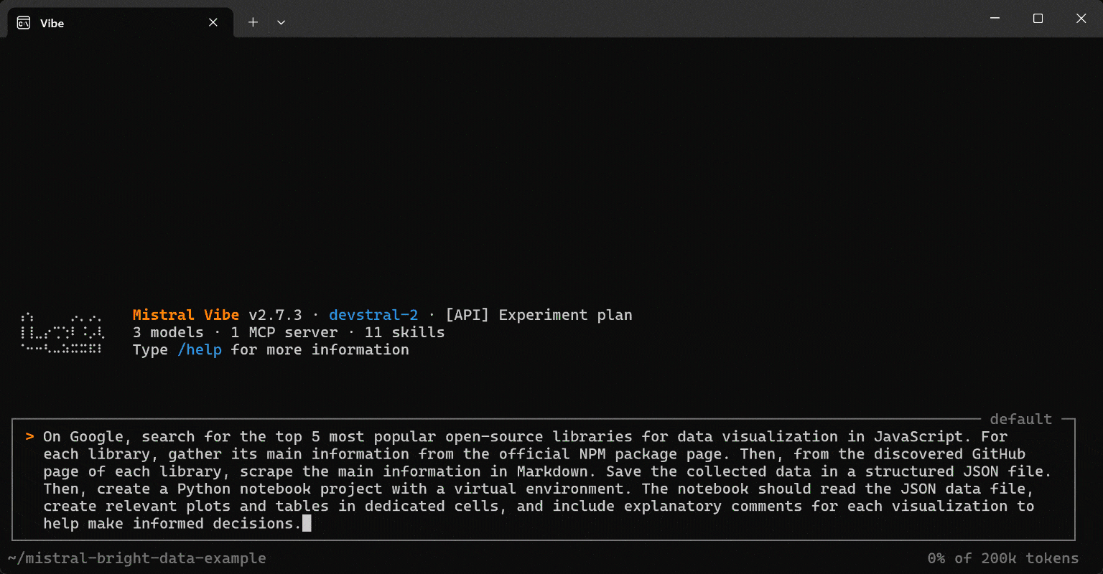Image resolution: width=1103 pixels, height=574 pixels.
Task: Click the orange prompt arrow in the input box
Action: [x=29, y=436]
